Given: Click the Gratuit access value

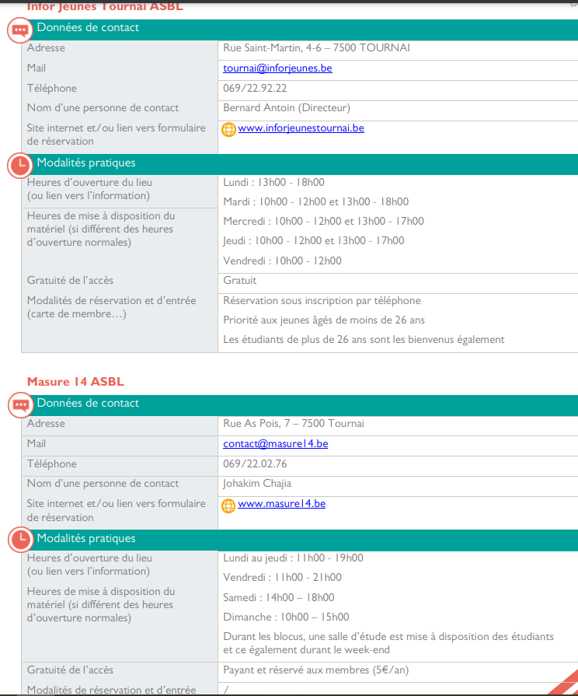Looking at the screenshot, I should pos(239,280).
